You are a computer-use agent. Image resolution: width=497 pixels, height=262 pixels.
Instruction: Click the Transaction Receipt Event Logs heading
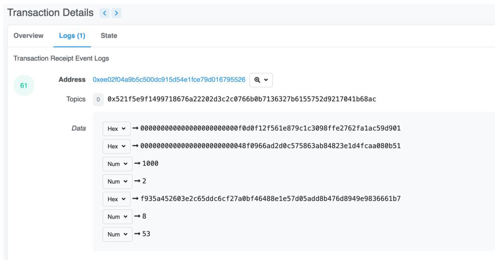(x=61, y=58)
